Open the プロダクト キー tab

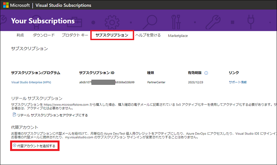(75, 35)
